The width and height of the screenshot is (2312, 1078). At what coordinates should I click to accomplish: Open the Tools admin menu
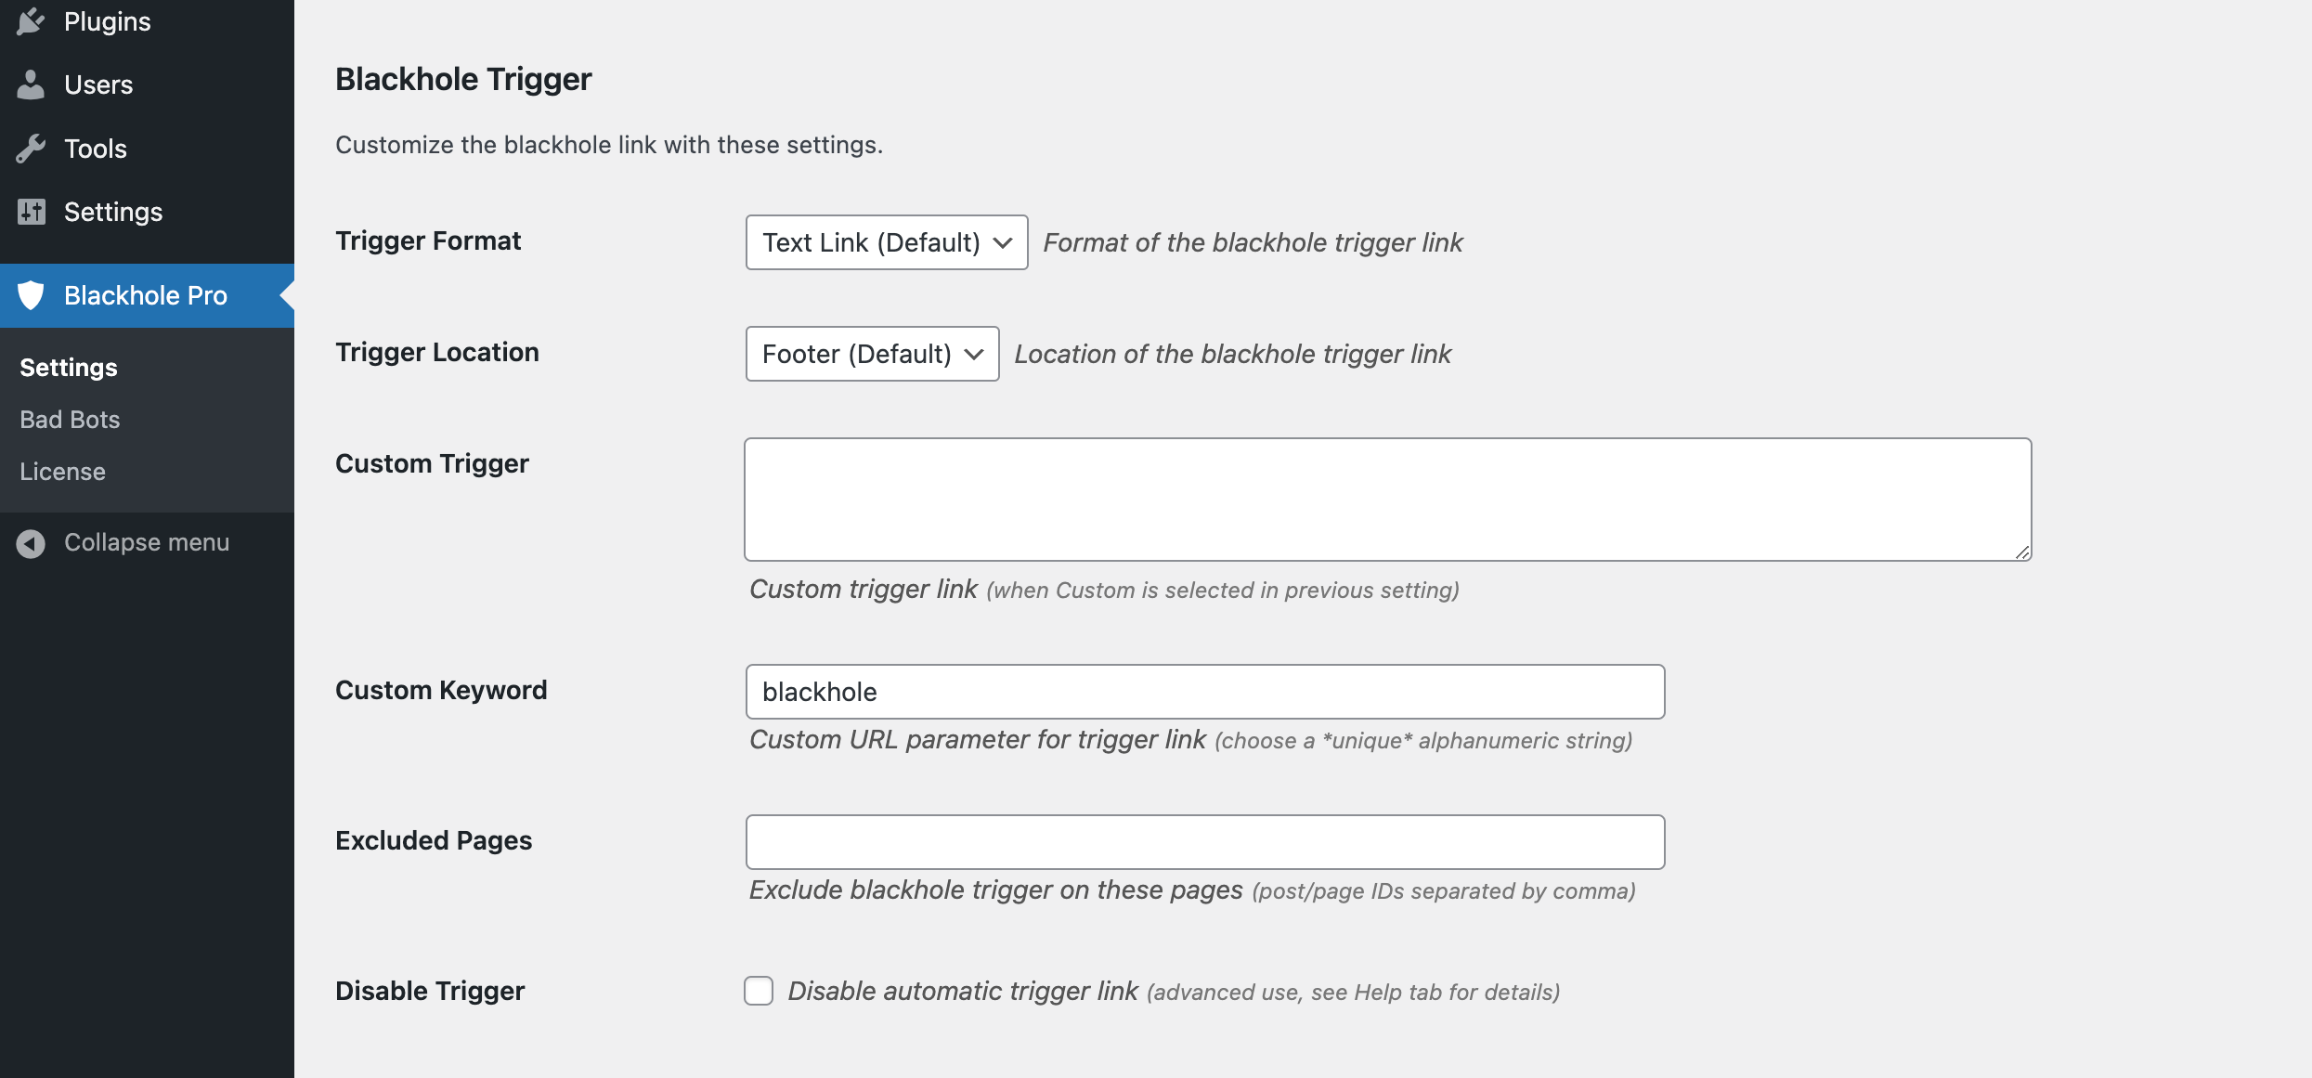tap(147, 149)
